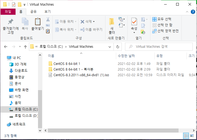
Task: Click the Back navigation arrow
Action: click(6, 47)
